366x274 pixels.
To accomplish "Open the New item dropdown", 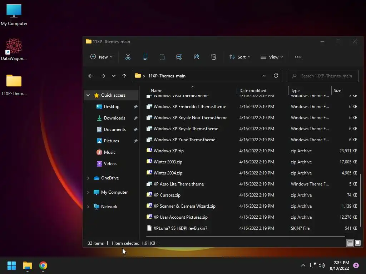I will tap(101, 57).
